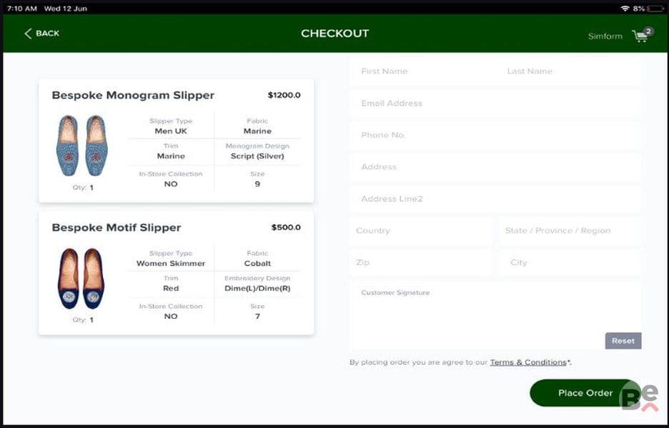The image size is (669, 428).
Task: Tap the Wi-Fi status icon
Action: (625, 8)
